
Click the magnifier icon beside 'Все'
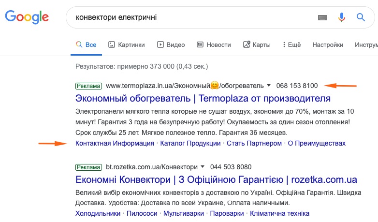[79, 44]
